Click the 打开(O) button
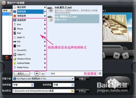The width and height of the screenshot is (136, 98). click(x=82, y=91)
